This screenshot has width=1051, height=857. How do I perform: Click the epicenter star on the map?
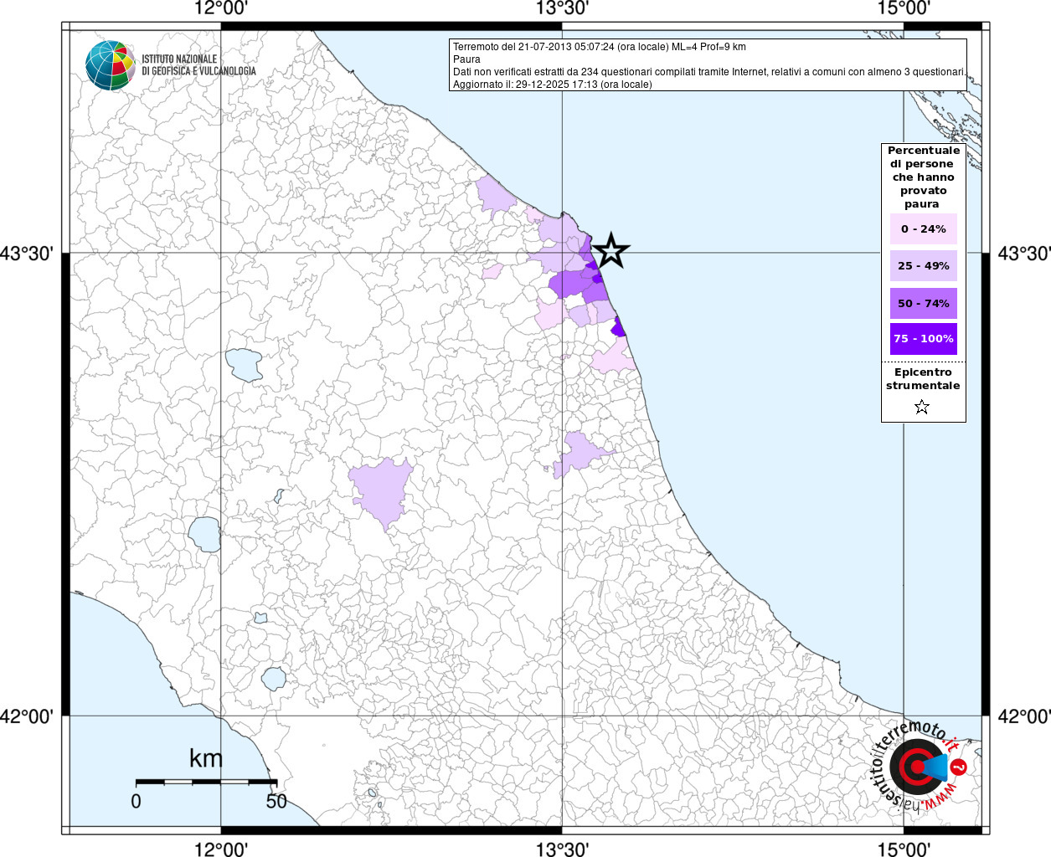click(x=611, y=250)
